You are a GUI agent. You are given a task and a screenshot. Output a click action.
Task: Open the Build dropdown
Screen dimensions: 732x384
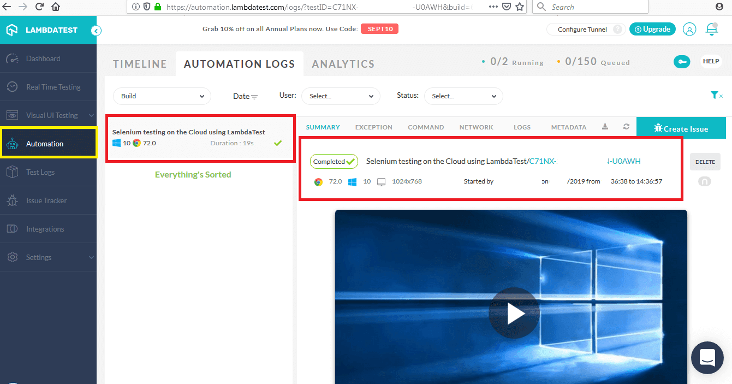pyautogui.click(x=162, y=96)
